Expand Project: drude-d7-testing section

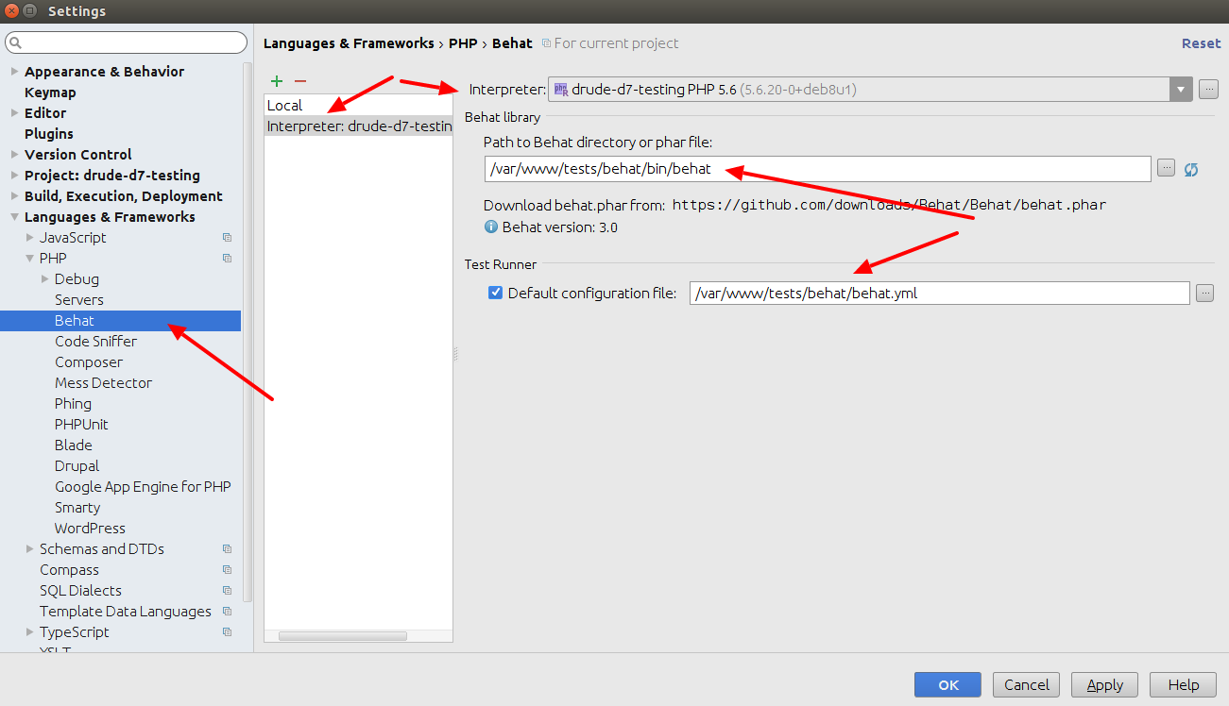(14, 176)
